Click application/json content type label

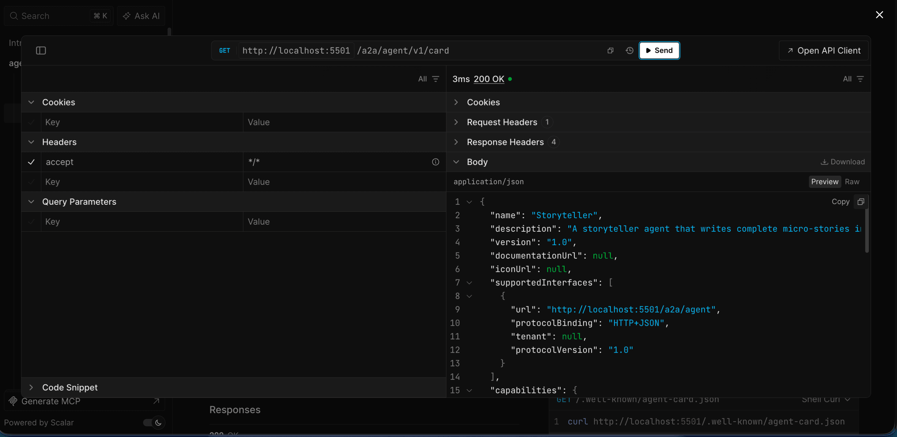(489, 182)
